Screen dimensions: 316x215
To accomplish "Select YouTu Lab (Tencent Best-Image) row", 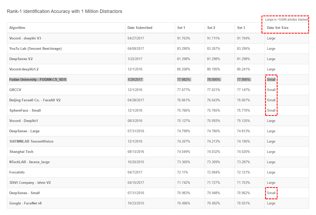I will (35, 49).
